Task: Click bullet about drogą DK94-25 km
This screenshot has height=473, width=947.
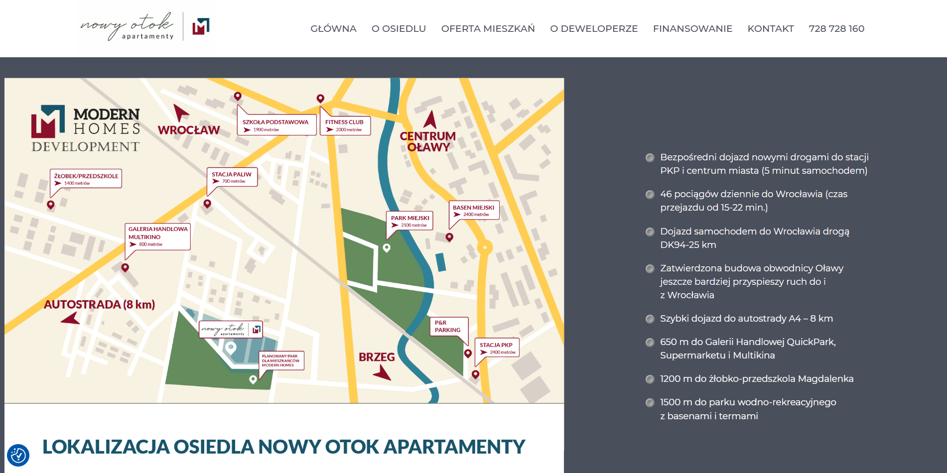Action: [755, 238]
